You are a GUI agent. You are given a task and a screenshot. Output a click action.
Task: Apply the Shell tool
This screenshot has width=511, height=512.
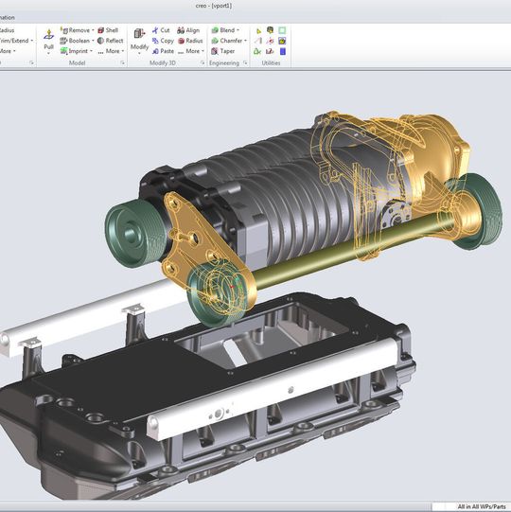[108, 30]
